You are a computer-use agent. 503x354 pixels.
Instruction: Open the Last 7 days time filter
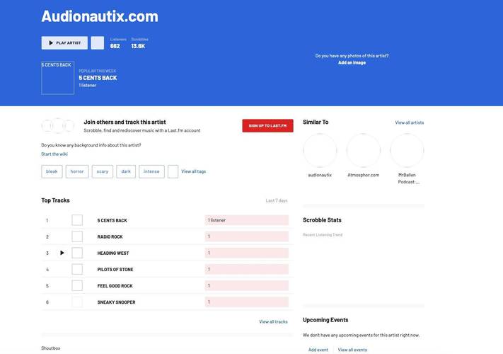tap(277, 200)
